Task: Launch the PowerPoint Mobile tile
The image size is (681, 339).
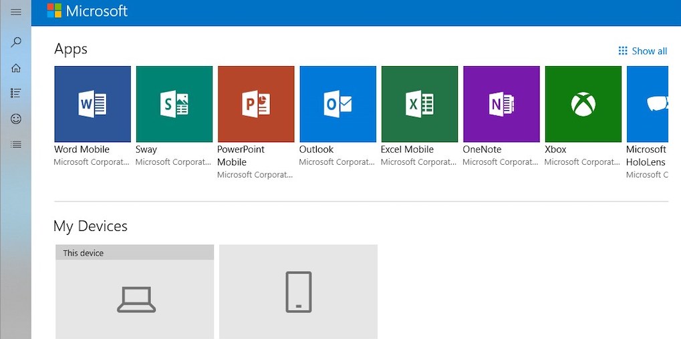Action: 256,104
